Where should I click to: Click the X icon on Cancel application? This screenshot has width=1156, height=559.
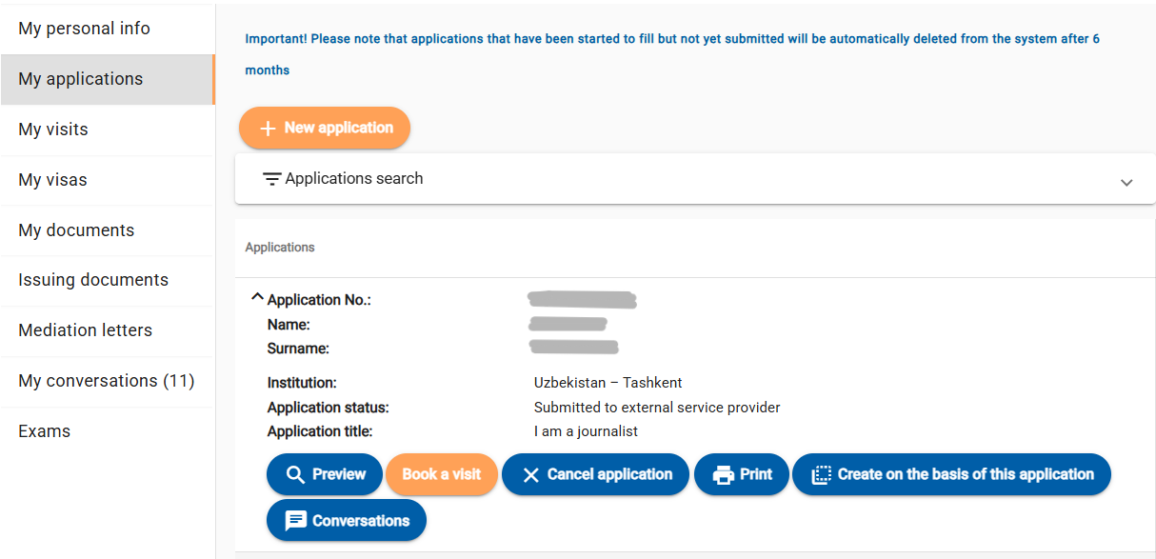[x=531, y=474]
